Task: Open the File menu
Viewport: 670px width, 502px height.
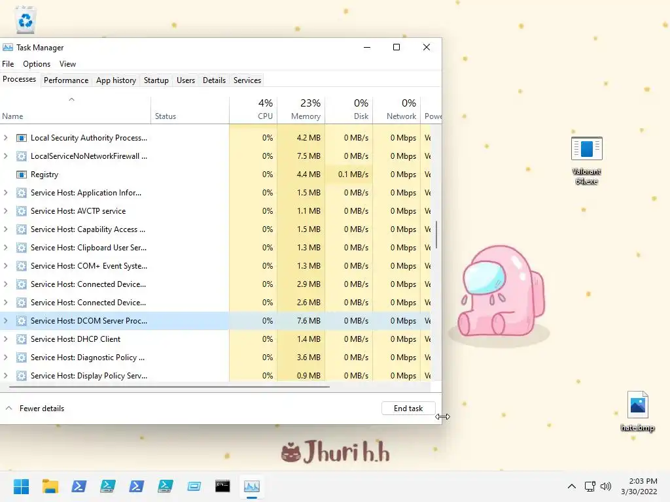Action: click(x=8, y=64)
